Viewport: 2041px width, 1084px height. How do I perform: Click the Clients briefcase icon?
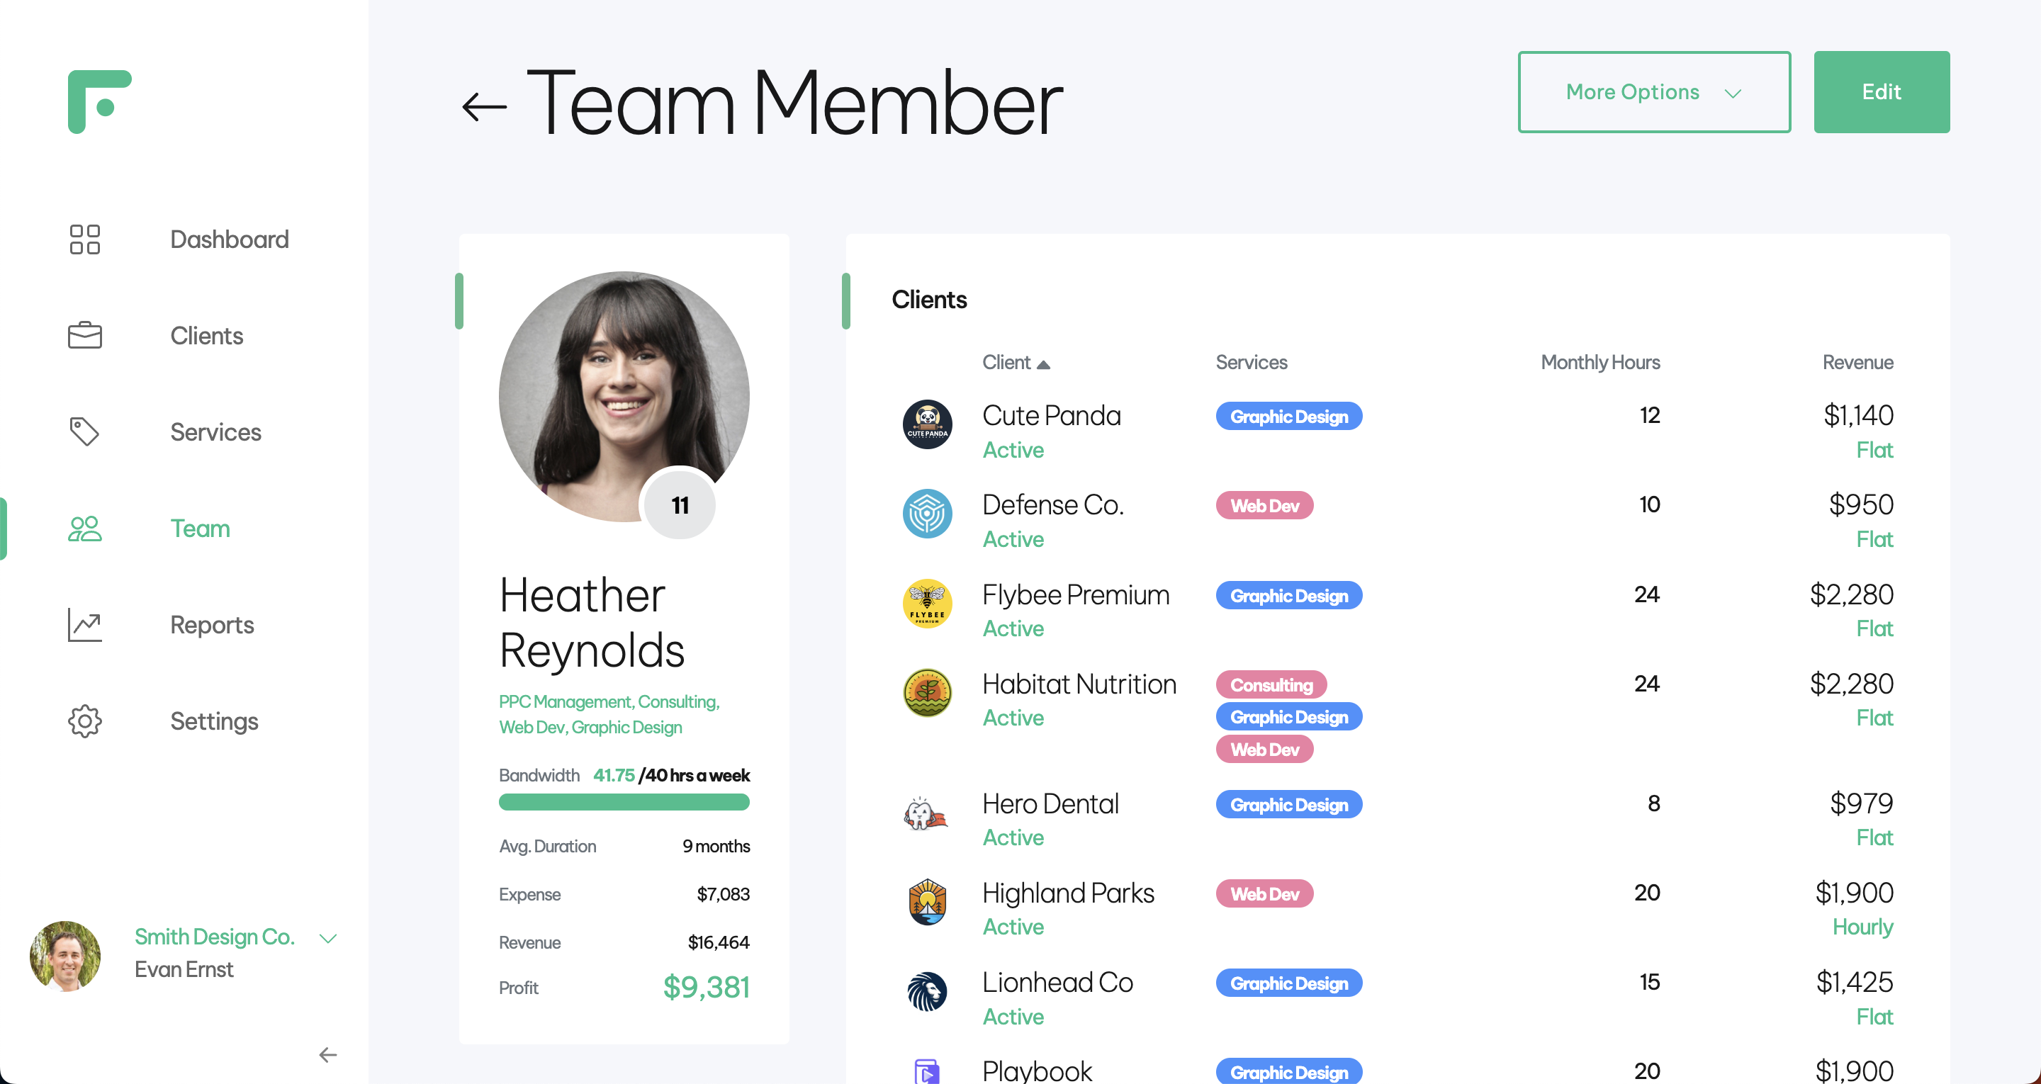85,335
